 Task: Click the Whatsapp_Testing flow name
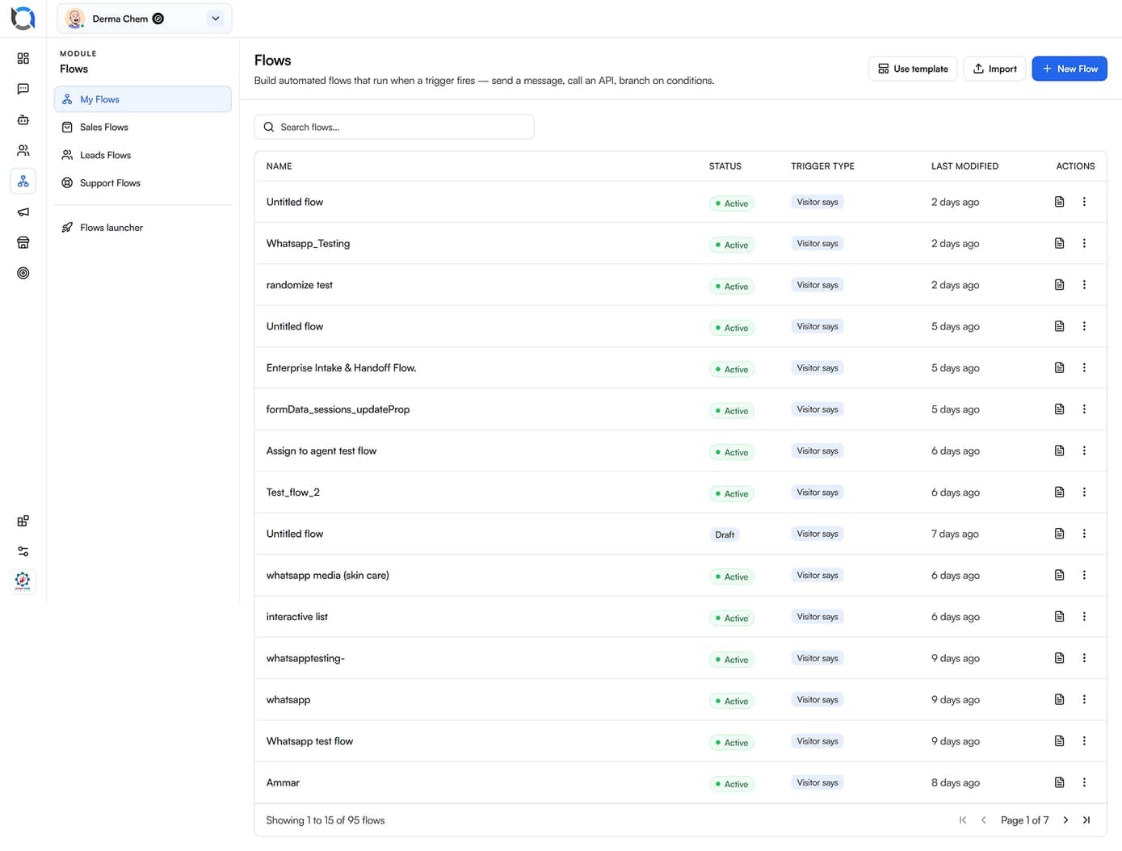coord(309,244)
